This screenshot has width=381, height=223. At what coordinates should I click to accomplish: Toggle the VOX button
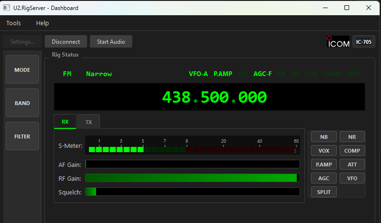pyautogui.click(x=324, y=151)
